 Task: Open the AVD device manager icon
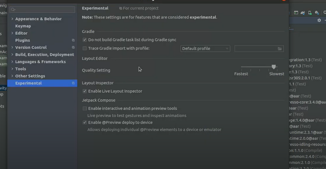[309, 13]
